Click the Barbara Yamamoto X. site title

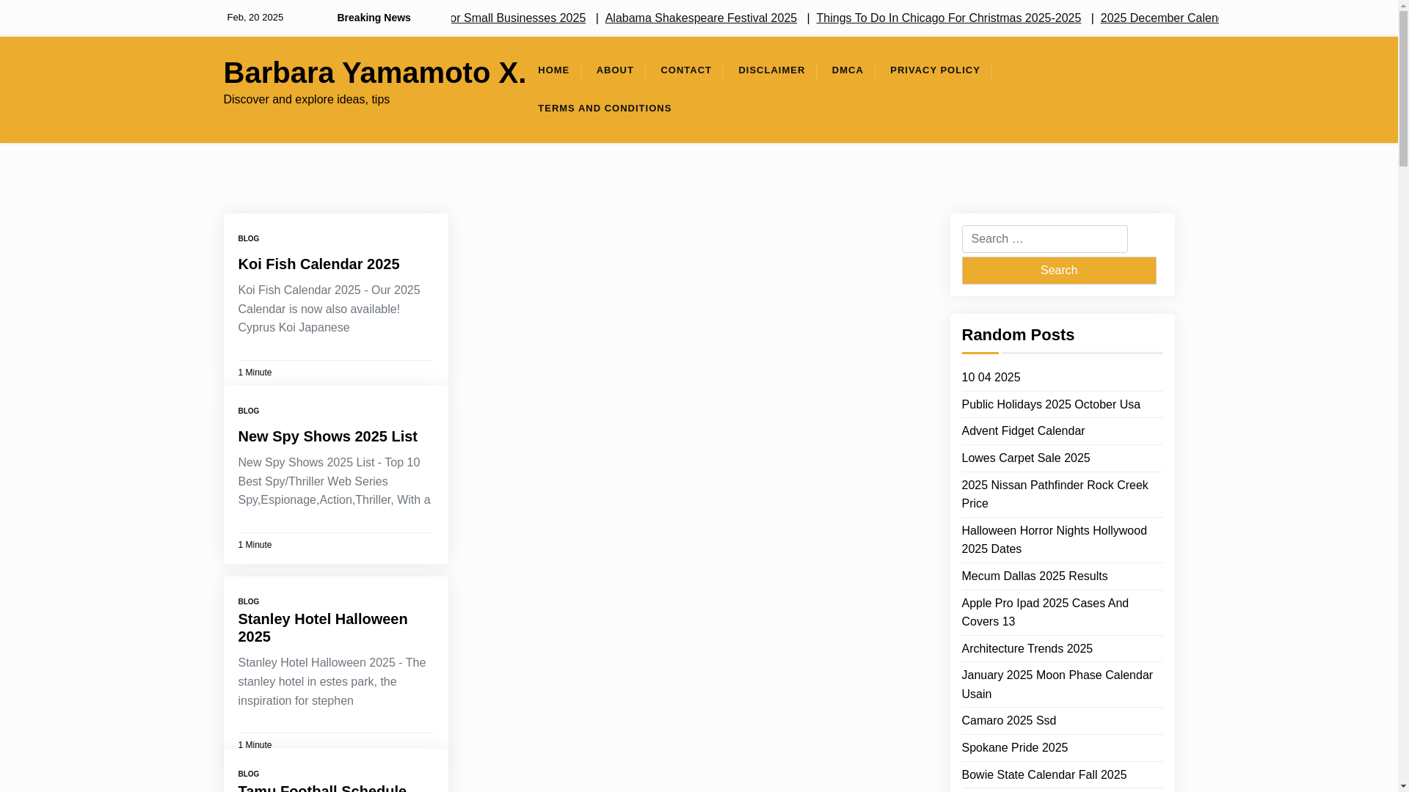pos(374,73)
